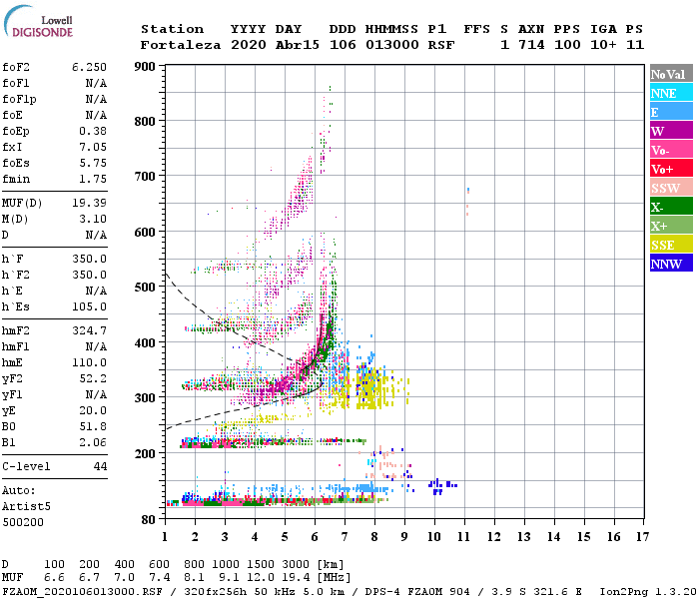699x599 pixels.
Task: Select the X+ light green legend swatch
Action: pyautogui.click(x=671, y=226)
